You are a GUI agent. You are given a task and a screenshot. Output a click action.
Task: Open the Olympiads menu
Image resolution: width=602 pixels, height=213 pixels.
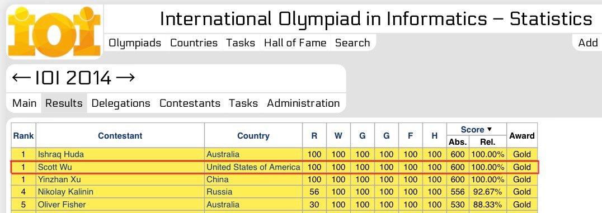[135, 42]
